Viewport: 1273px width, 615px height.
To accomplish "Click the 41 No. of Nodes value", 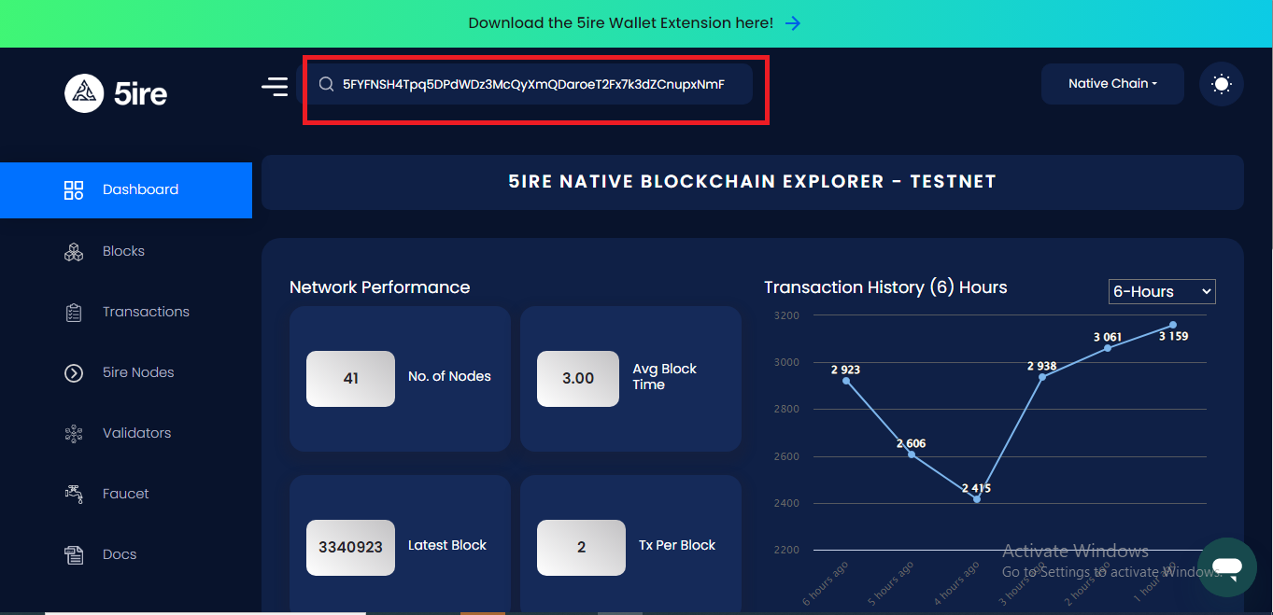I will [x=350, y=379].
